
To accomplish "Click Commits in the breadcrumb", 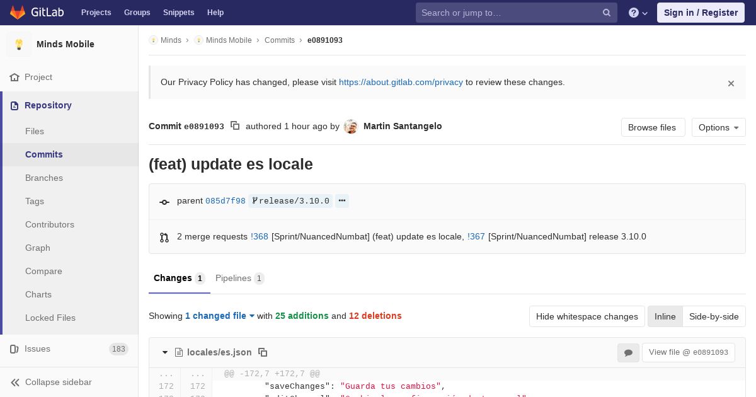I will [280, 40].
